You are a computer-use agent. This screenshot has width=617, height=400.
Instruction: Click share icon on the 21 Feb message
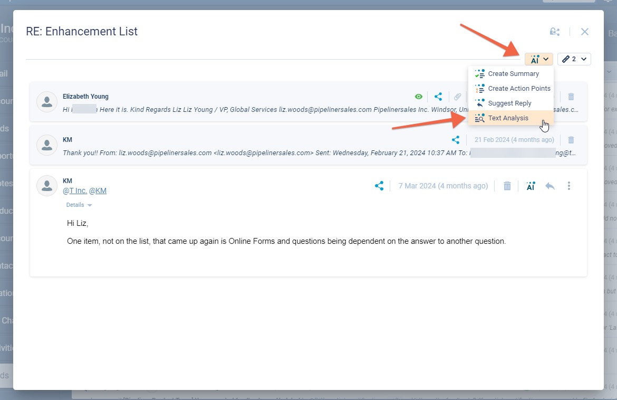[x=456, y=140]
